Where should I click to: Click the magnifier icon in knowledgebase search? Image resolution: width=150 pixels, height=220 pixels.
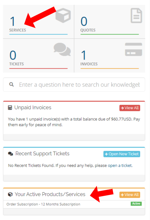11,85
